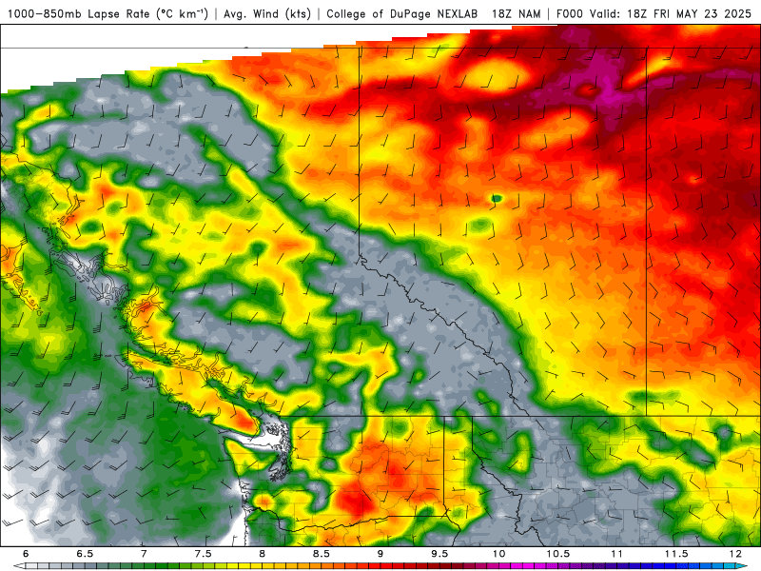Click the colorbar label '9'
This screenshot has width=761, height=571.
[x=380, y=554]
